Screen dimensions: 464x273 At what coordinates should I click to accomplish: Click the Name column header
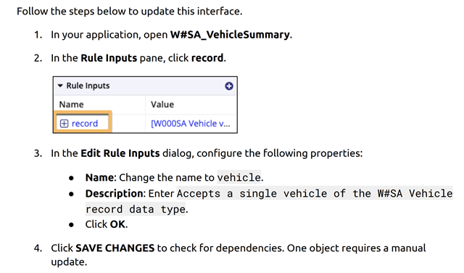[x=71, y=105]
